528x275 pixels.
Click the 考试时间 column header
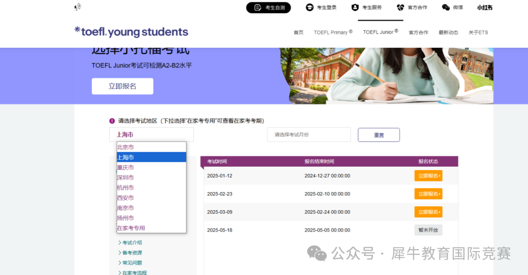[x=217, y=161]
